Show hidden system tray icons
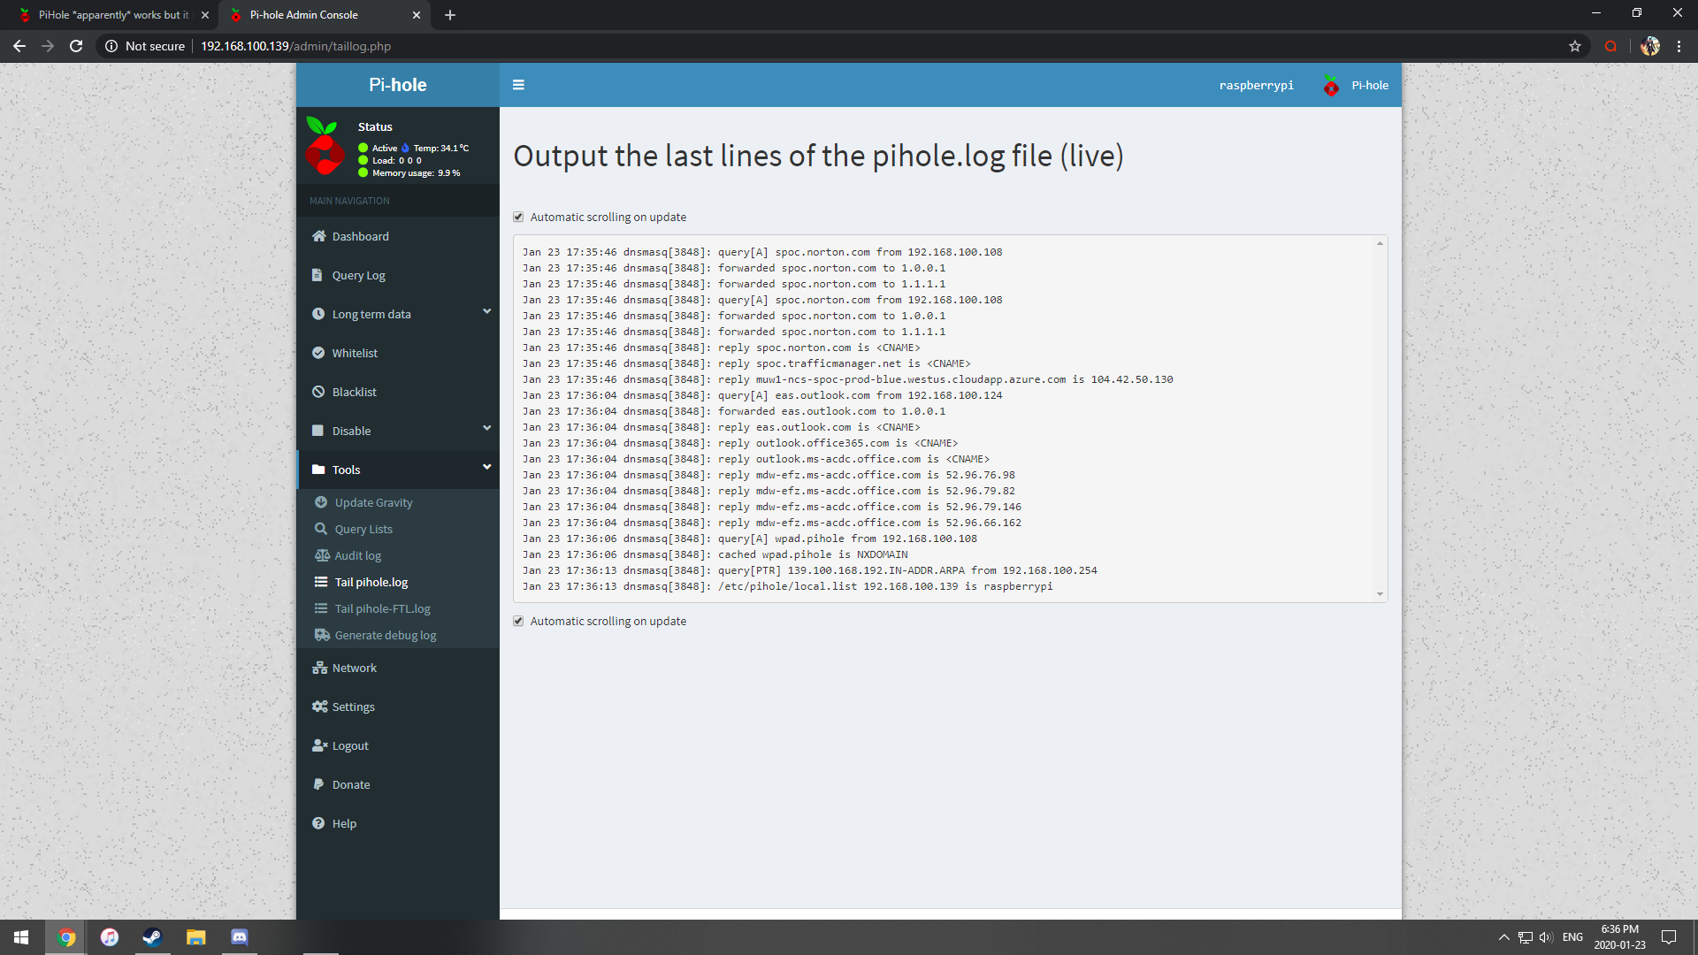1698x955 pixels. click(1503, 937)
